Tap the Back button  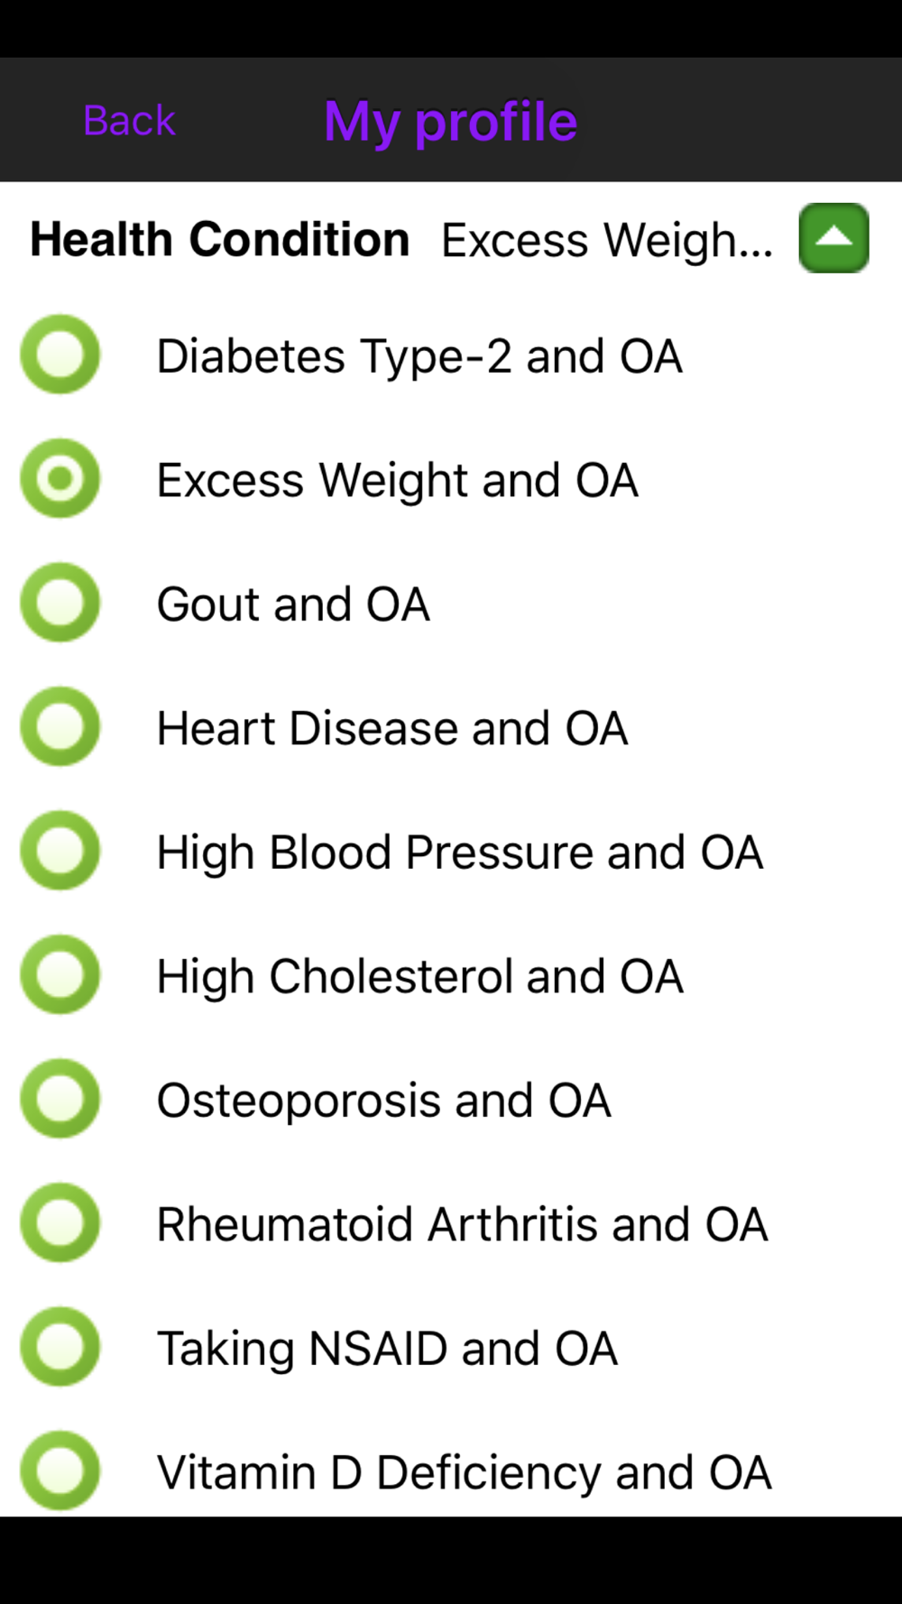(129, 121)
